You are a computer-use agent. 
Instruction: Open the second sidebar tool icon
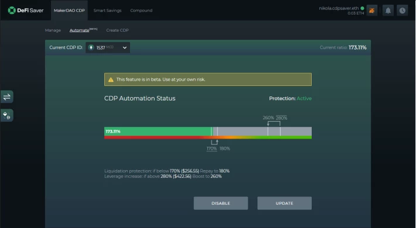[x=7, y=115]
